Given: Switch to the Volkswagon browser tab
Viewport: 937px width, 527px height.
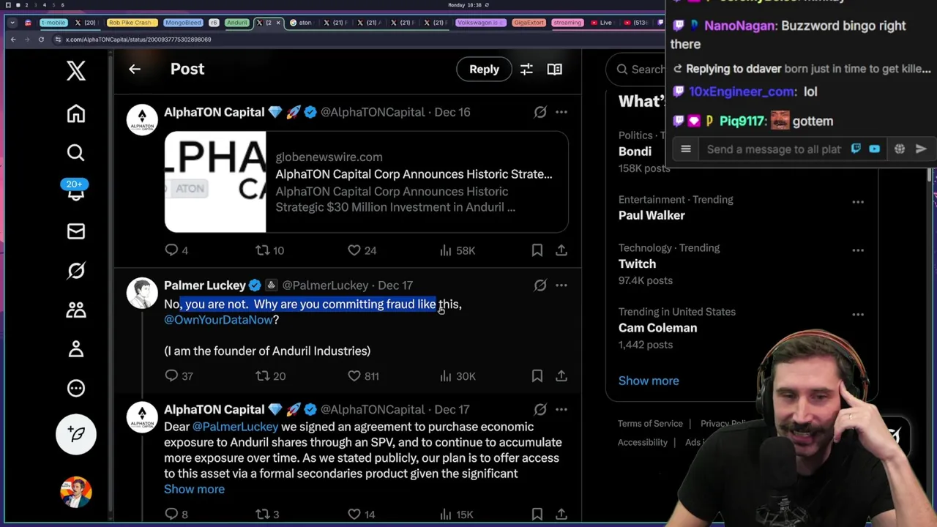Looking at the screenshot, I should [x=480, y=23].
